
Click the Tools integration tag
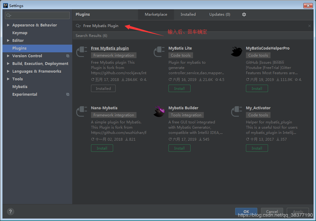coord(186,115)
